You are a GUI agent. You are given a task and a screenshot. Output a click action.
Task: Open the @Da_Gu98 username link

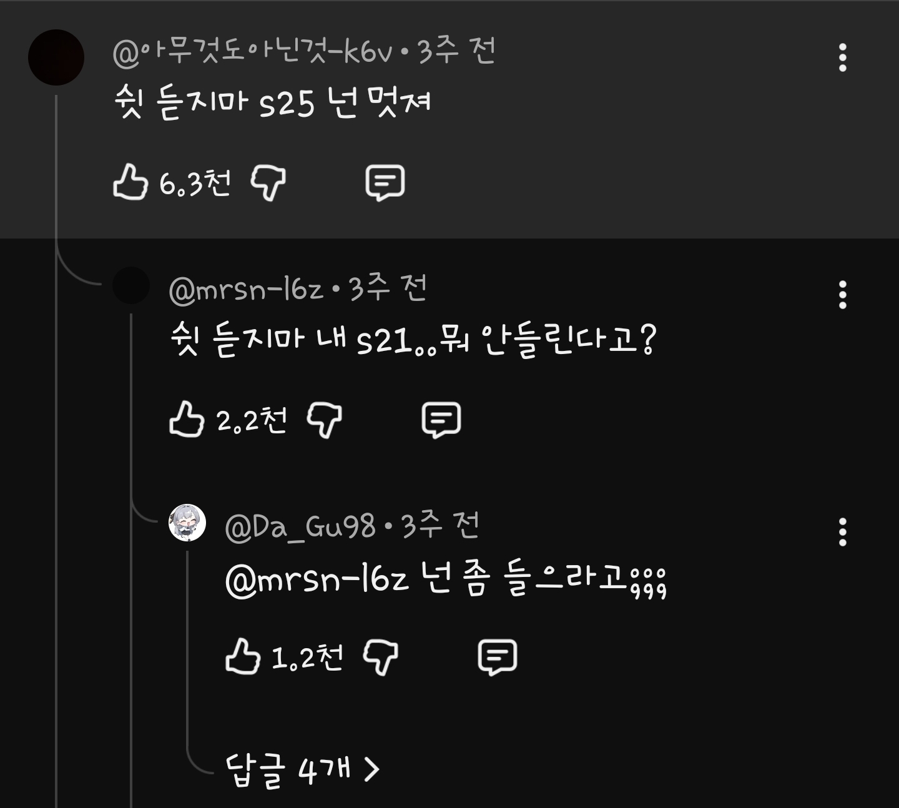(x=300, y=526)
